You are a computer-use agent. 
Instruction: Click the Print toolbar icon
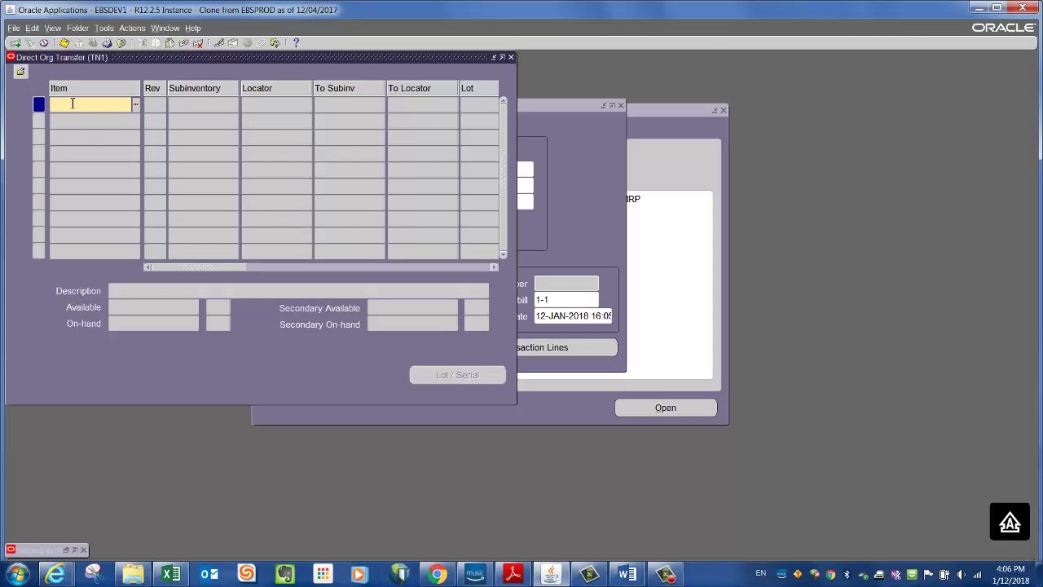point(107,42)
